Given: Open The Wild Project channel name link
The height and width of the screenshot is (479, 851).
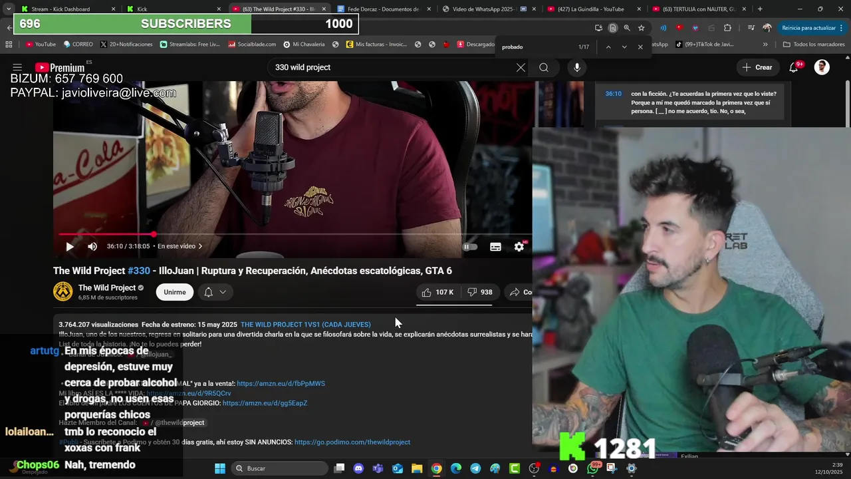Looking at the screenshot, I should click(x=107, y=287).
